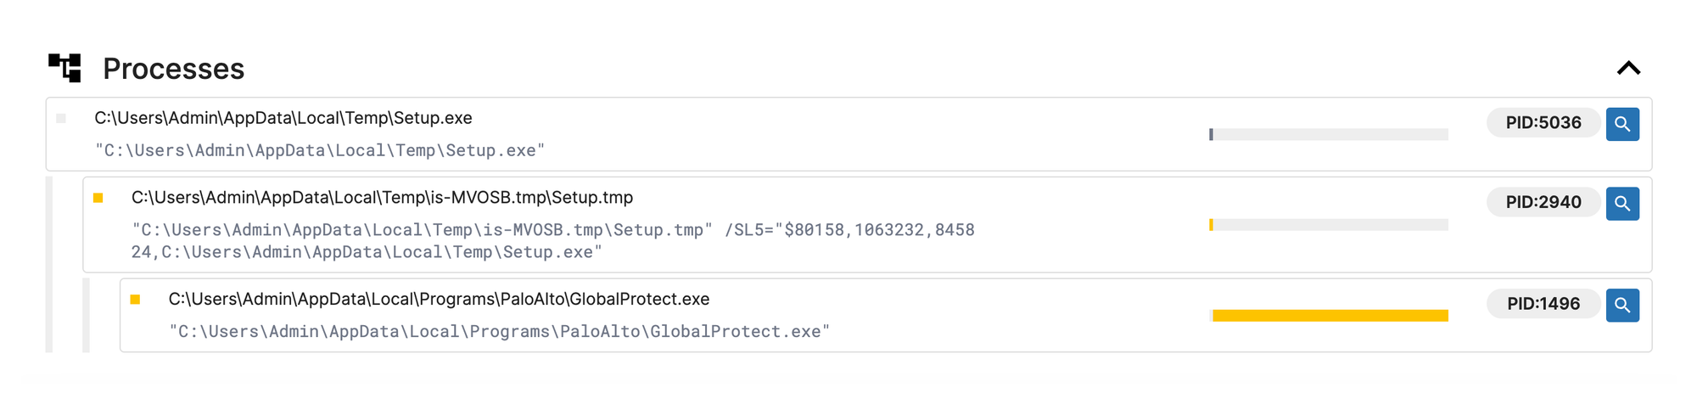Select the Temp\Setup.exe process path

[x=283, y=118]
